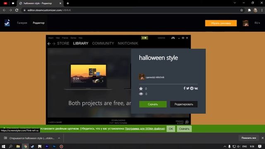The image size is (265, 149).
Task: Click the halloween style title
Action: pos(158,58)
